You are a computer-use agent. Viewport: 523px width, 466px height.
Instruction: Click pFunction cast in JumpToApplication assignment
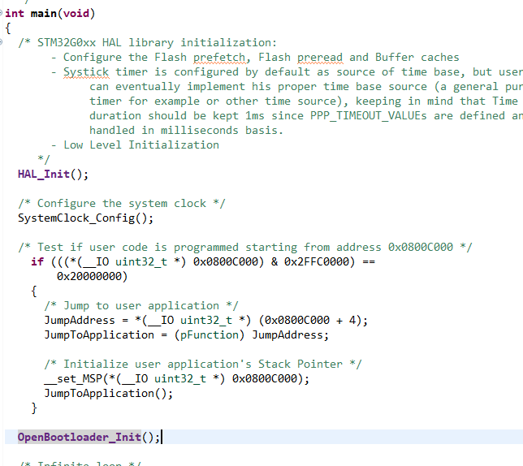[210, 334]
